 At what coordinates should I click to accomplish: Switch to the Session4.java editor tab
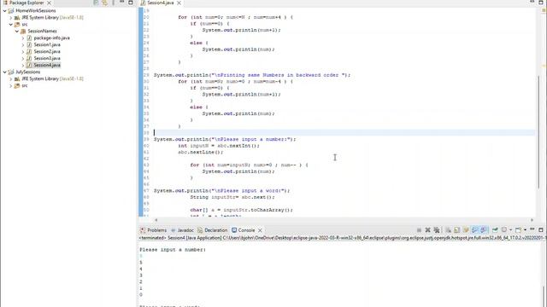160,3
